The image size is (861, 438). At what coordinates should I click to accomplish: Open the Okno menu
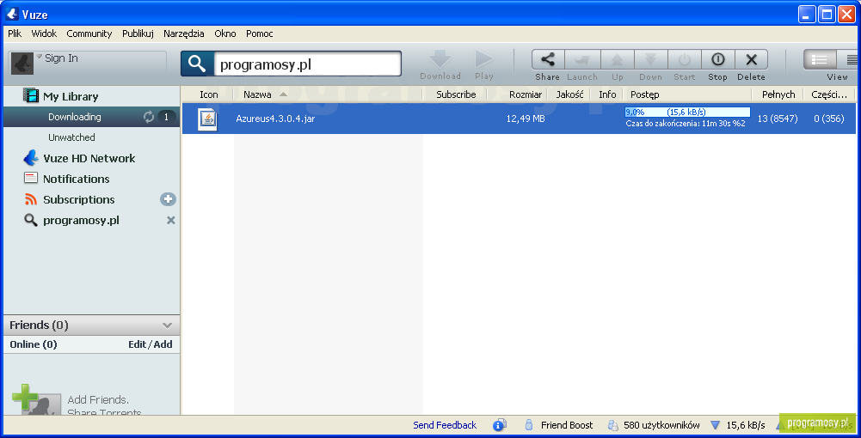point(225,34)
